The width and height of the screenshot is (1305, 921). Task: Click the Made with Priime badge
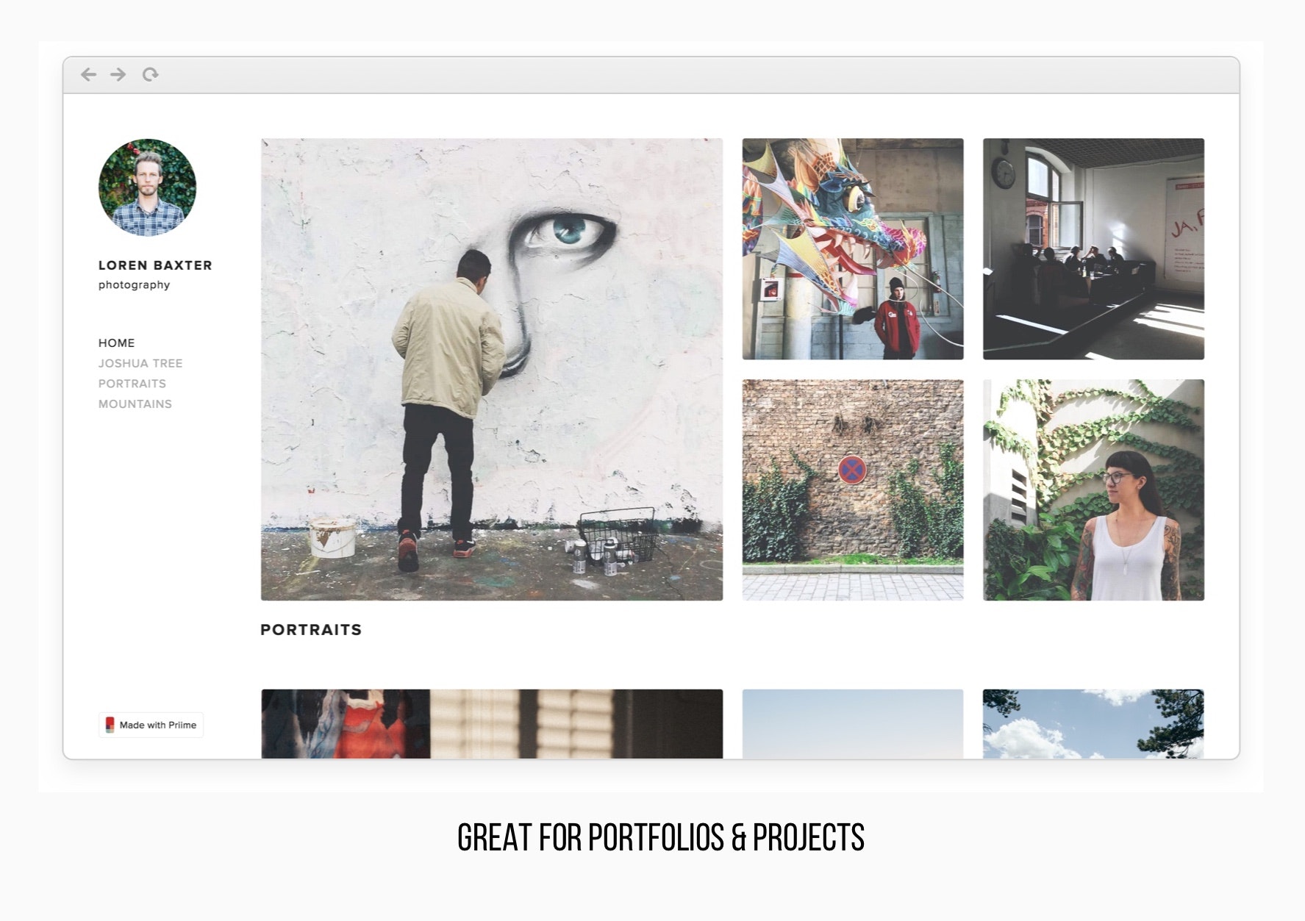point(151,725)
